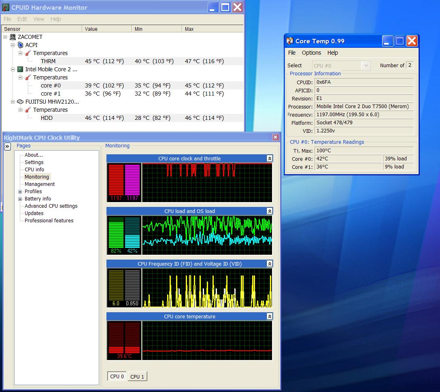The height and width of the screenshot is (392, 440).
Task: Open View menu in Hardware Monitor
Action: click(x=39, y=19)
